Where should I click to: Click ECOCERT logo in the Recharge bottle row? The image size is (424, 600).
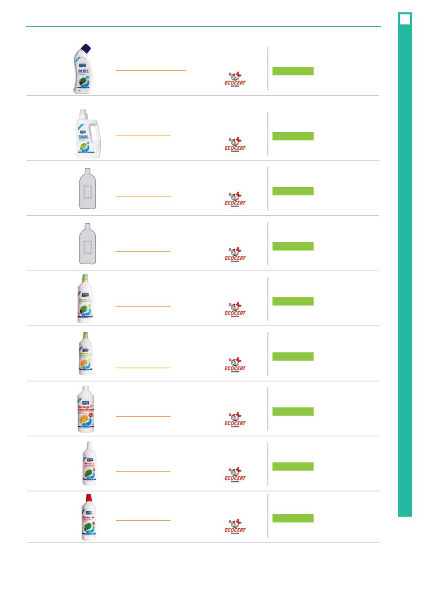point(235,420)
